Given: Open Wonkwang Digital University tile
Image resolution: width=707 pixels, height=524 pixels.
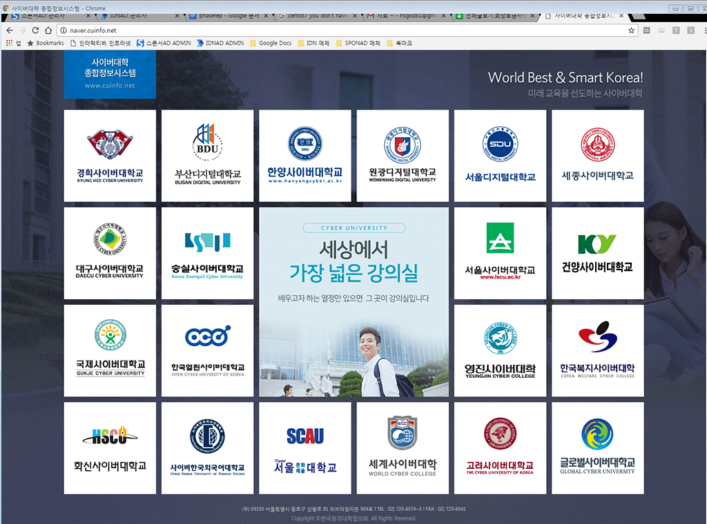Looking at the screenshot, I should tap(403, 156).
